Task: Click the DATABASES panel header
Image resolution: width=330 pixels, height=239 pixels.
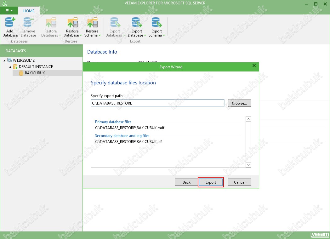Action: [x=16, y=51]
